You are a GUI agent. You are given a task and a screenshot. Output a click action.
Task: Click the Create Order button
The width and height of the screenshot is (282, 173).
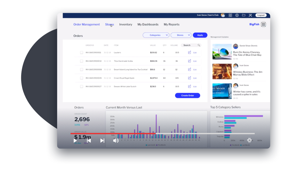[x=188, y=95]
